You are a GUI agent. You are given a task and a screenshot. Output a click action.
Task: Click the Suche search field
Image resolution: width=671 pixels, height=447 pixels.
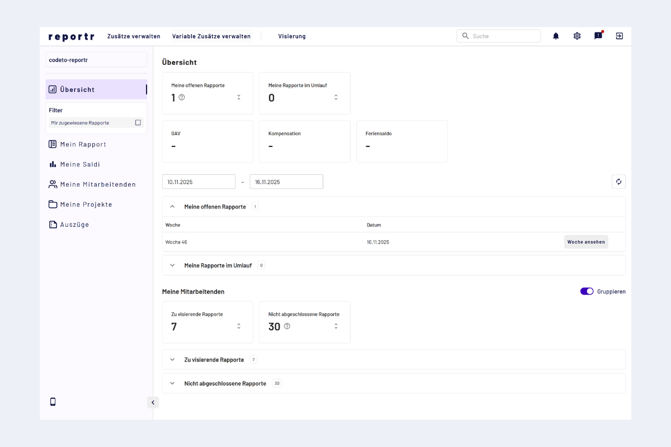(x=503, y=36)
